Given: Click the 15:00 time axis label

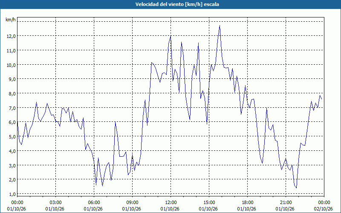Looking at the screenshot, I should [209, 203].
